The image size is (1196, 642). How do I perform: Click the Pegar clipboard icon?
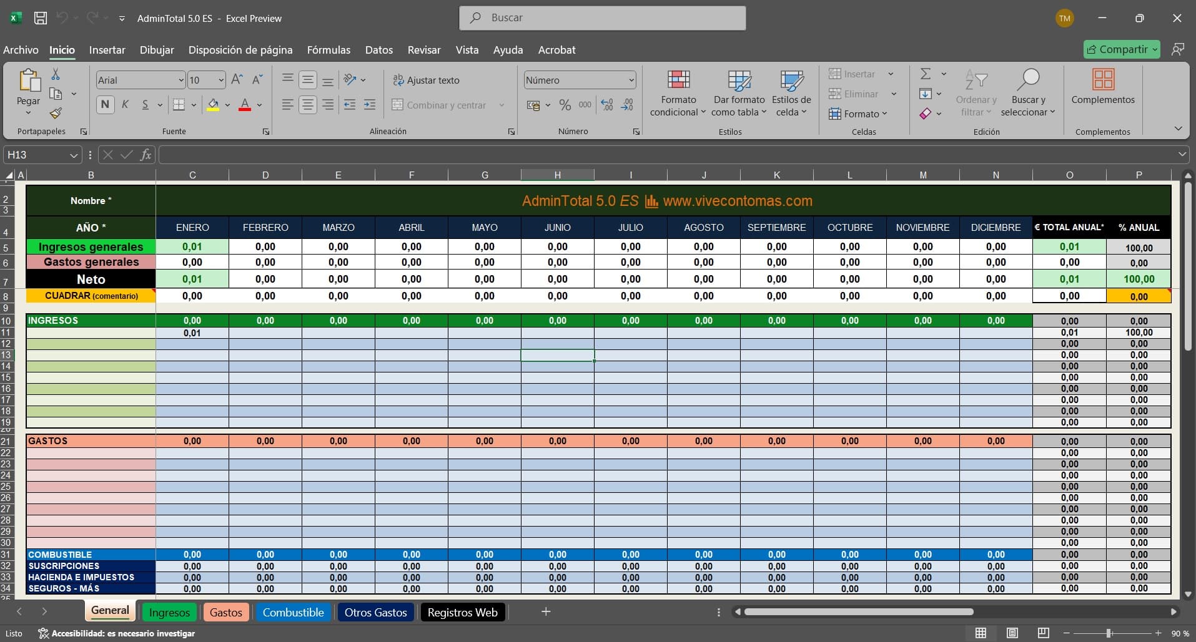29,81
